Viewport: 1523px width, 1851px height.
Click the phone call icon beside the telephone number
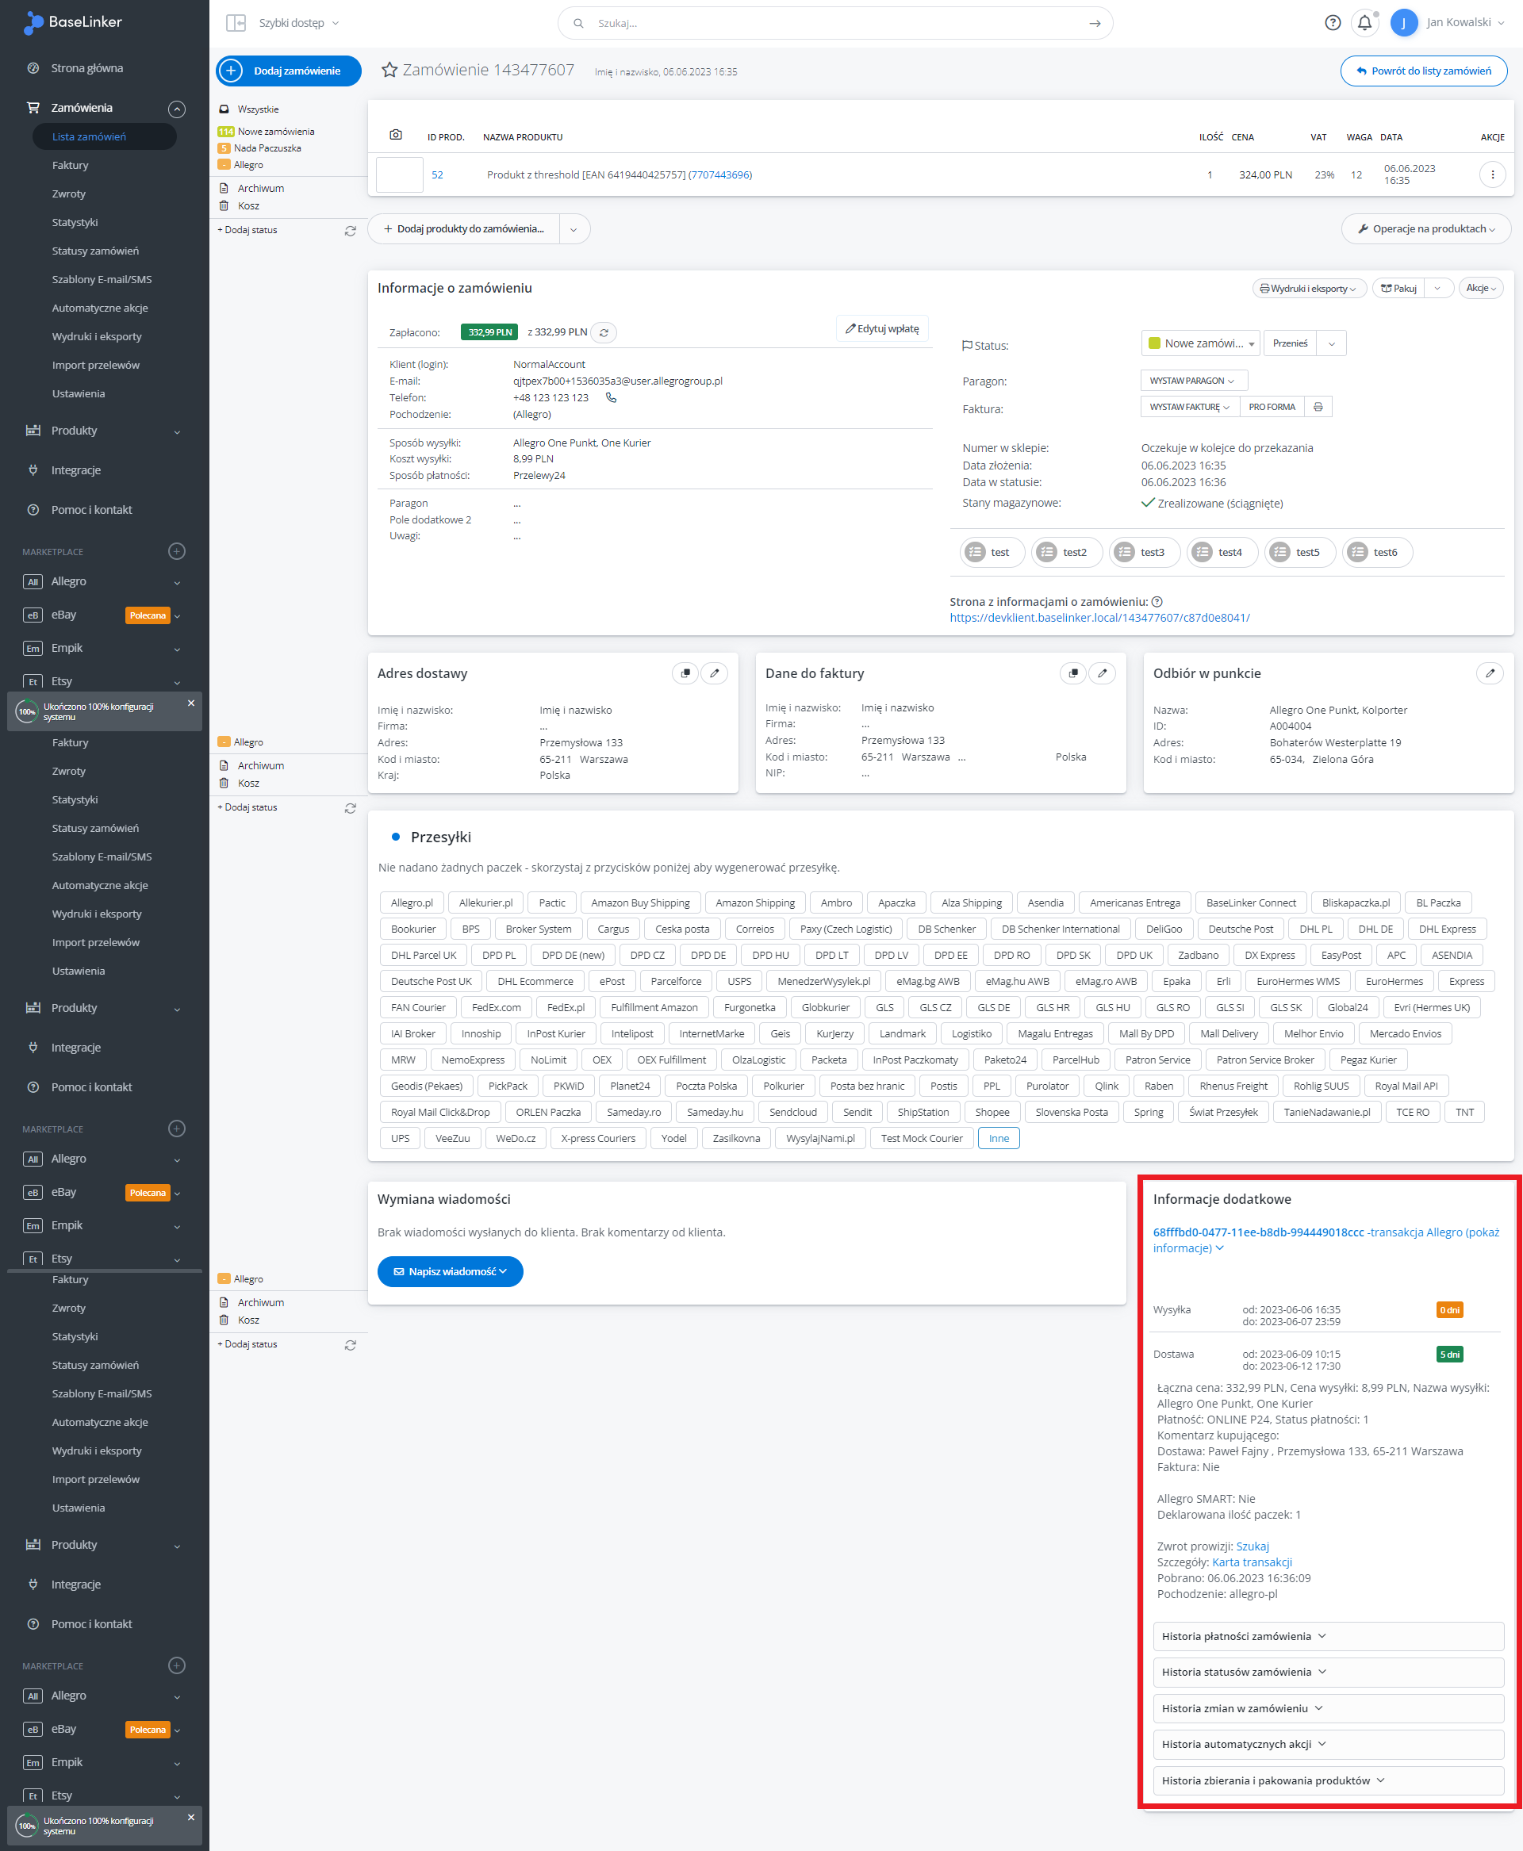[612, 397]
